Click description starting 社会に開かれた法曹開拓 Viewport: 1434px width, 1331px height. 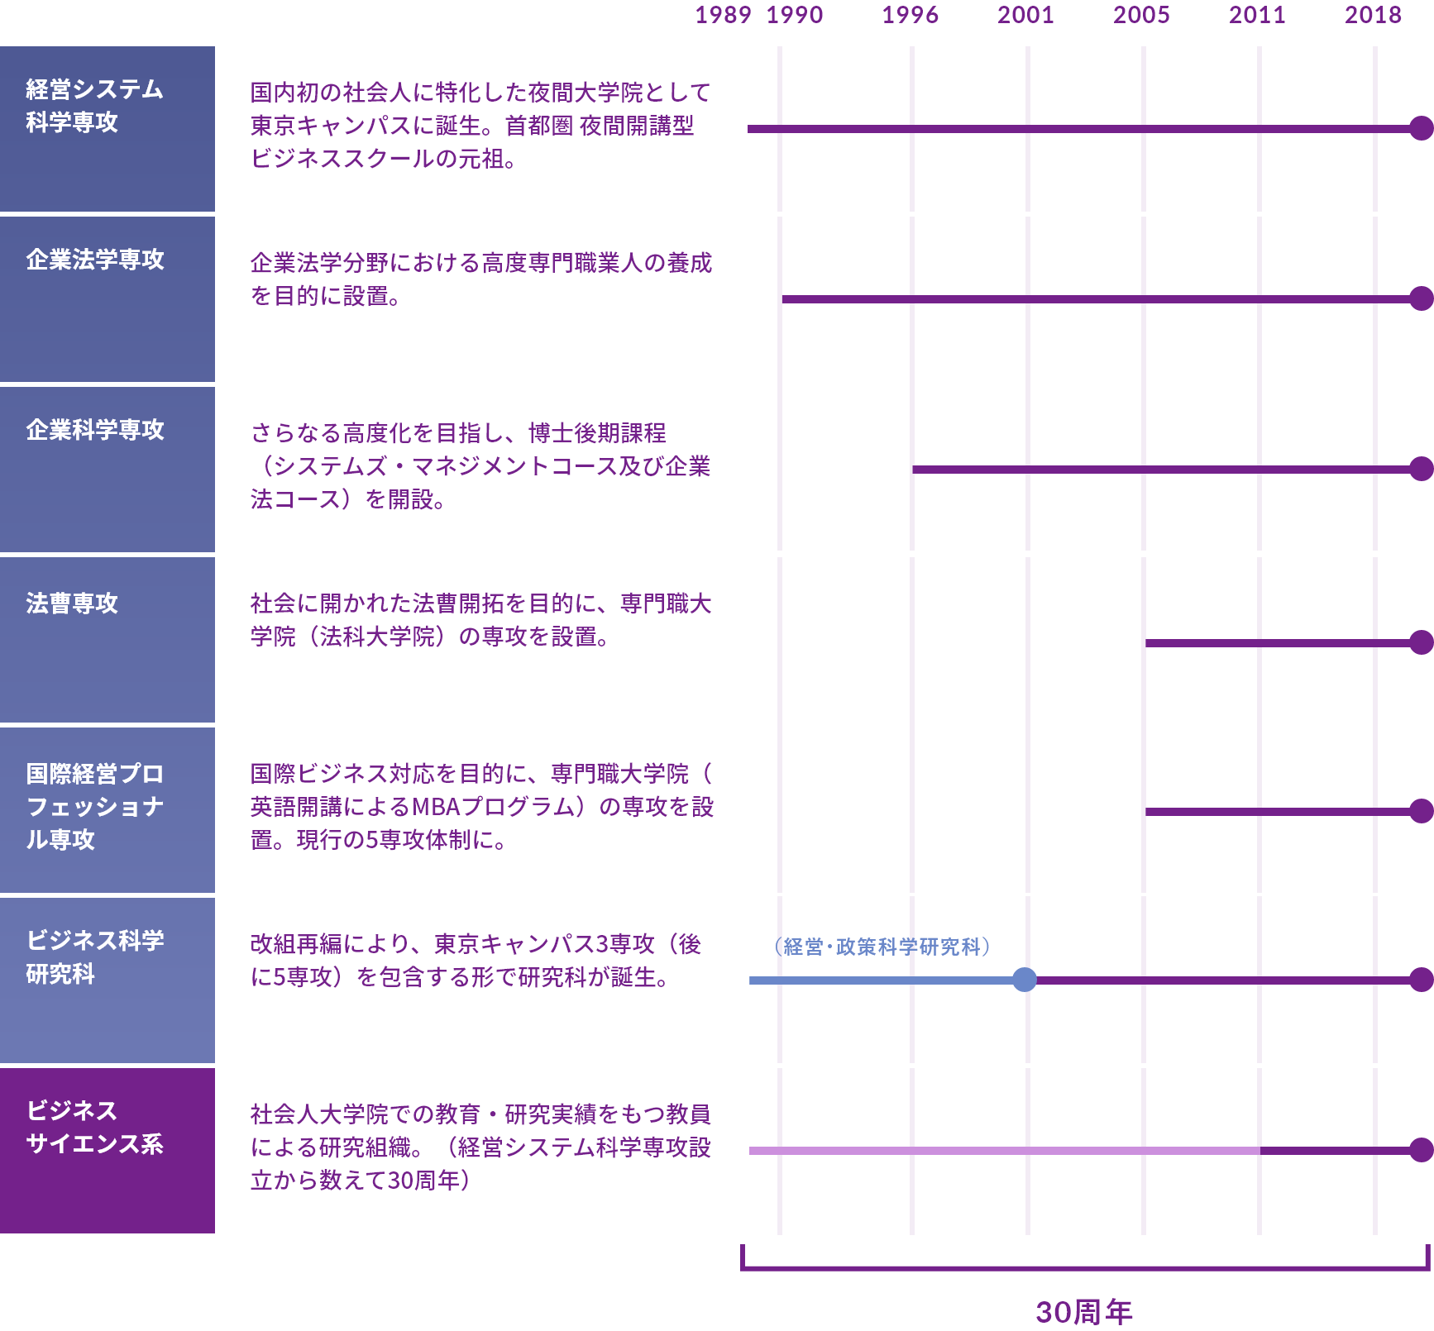pyautogui.click(x=480, y=620)
